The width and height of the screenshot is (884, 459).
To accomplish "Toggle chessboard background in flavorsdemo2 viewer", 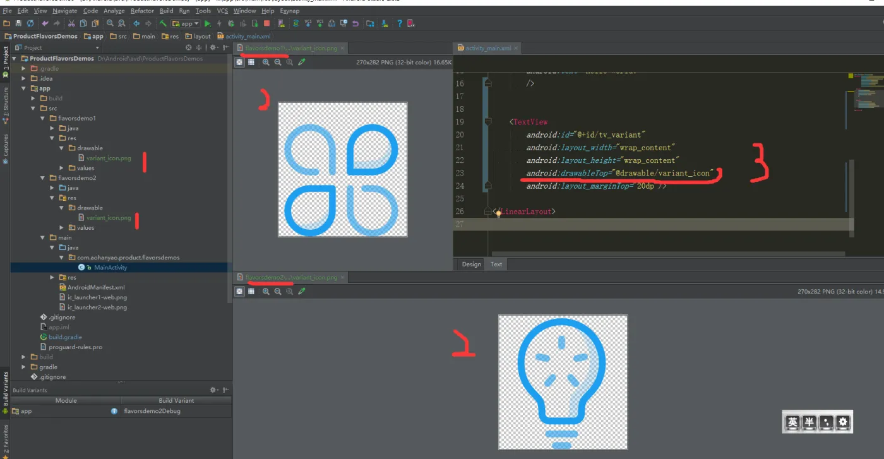I will click(x=240, y=291).
